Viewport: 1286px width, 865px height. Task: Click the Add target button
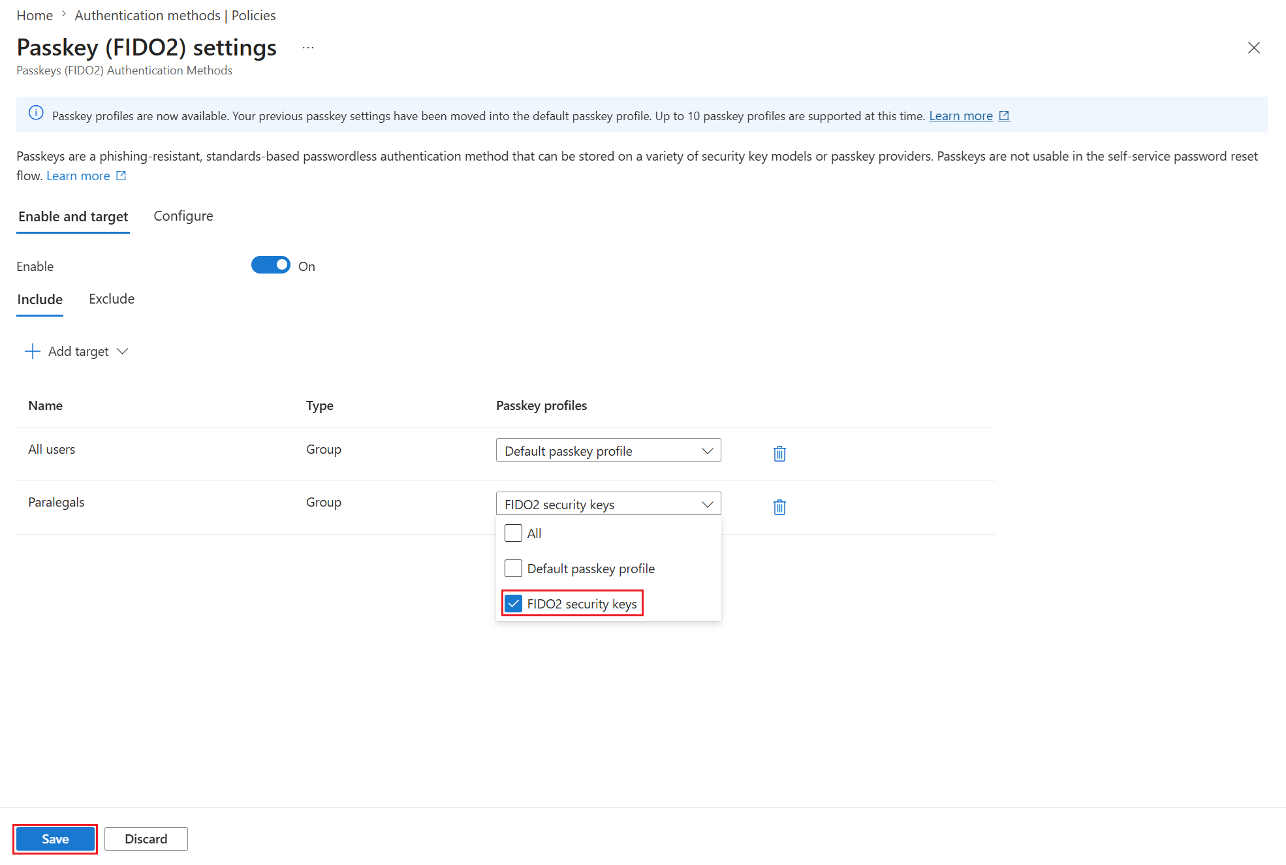point(76,351)
